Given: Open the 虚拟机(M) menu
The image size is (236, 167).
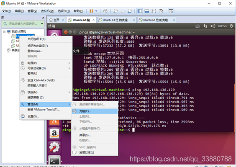Looking at the screenshot, I should click(x=47, y=11).
